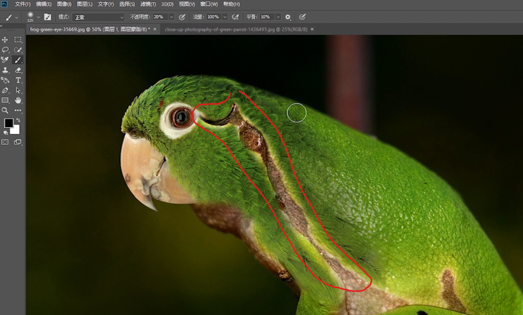Click the 不透明度 opacity label

tap(140, 17)
